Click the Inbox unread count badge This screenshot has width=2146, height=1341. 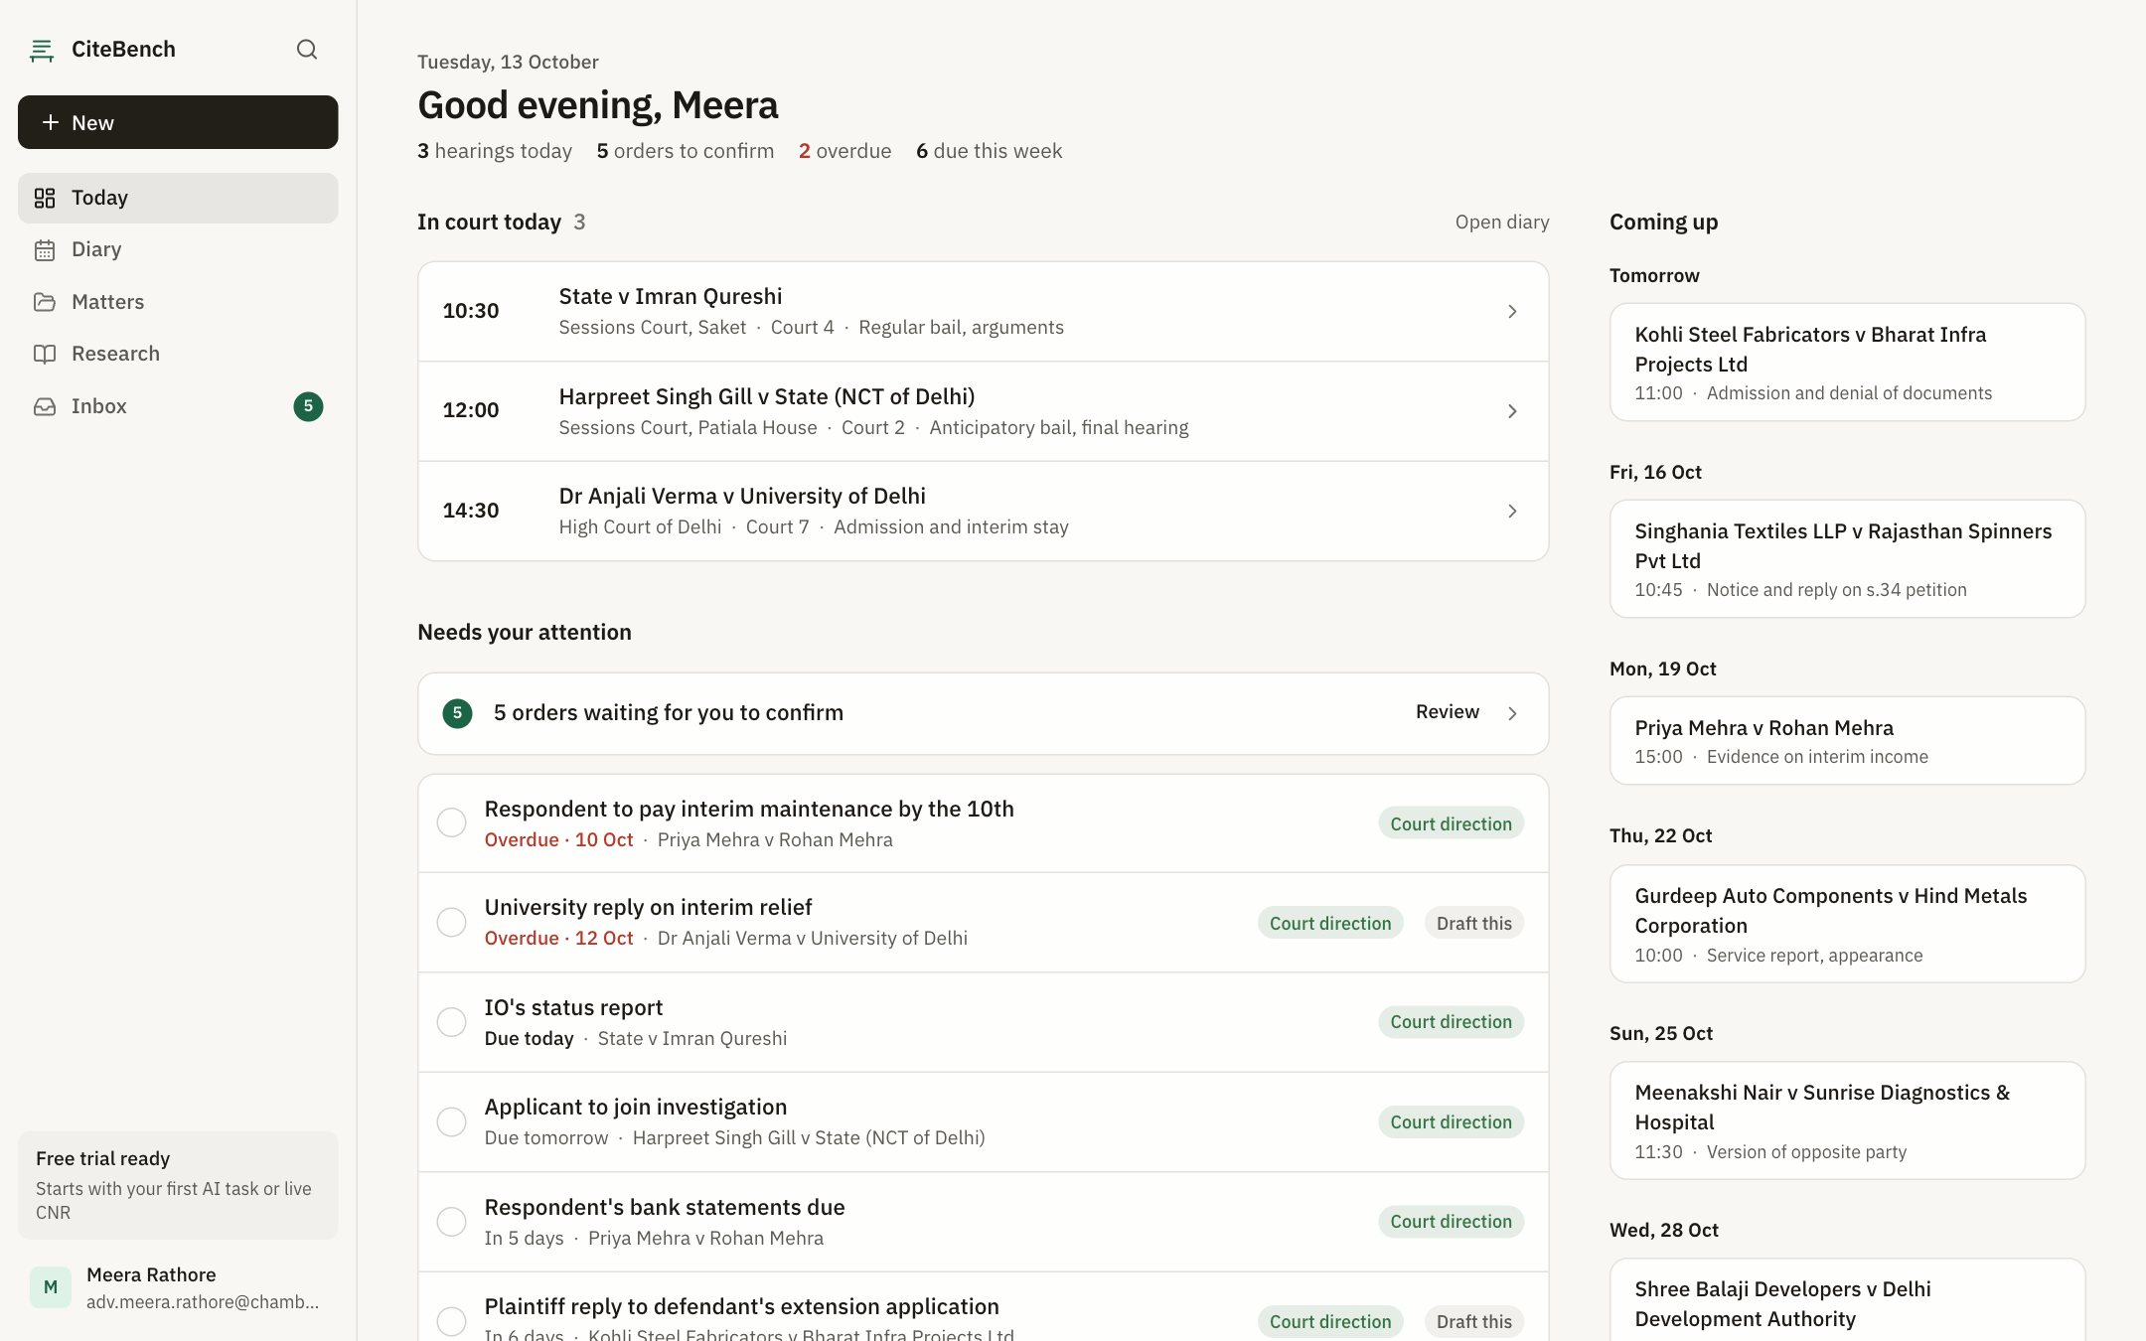(x=308, y=406)
